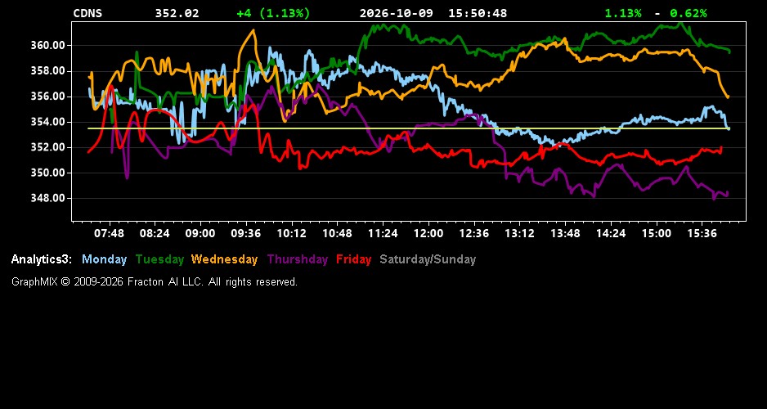
Task: Click the Analytics3 label
Action: click(x=42, y=260)
